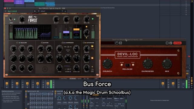The image size is (194, 109).
Task: Click the Compressor section routing icon
Action: 63,43
